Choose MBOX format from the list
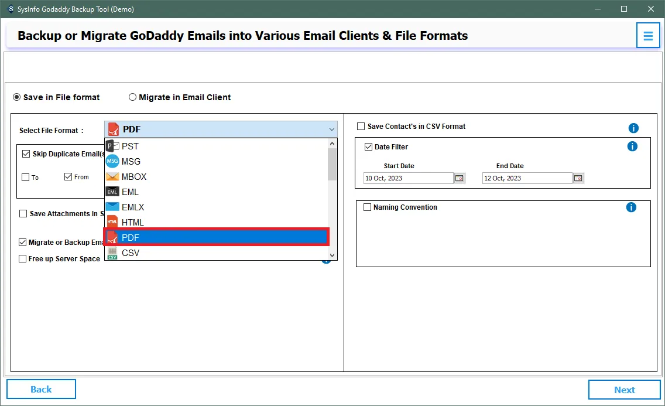This screenshot has width=665, height=406. click(134, 176)
